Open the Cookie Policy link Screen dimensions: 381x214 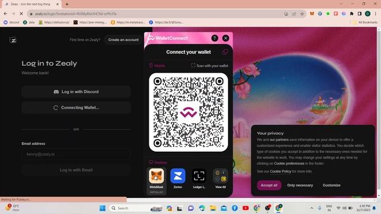coord(280,171)
